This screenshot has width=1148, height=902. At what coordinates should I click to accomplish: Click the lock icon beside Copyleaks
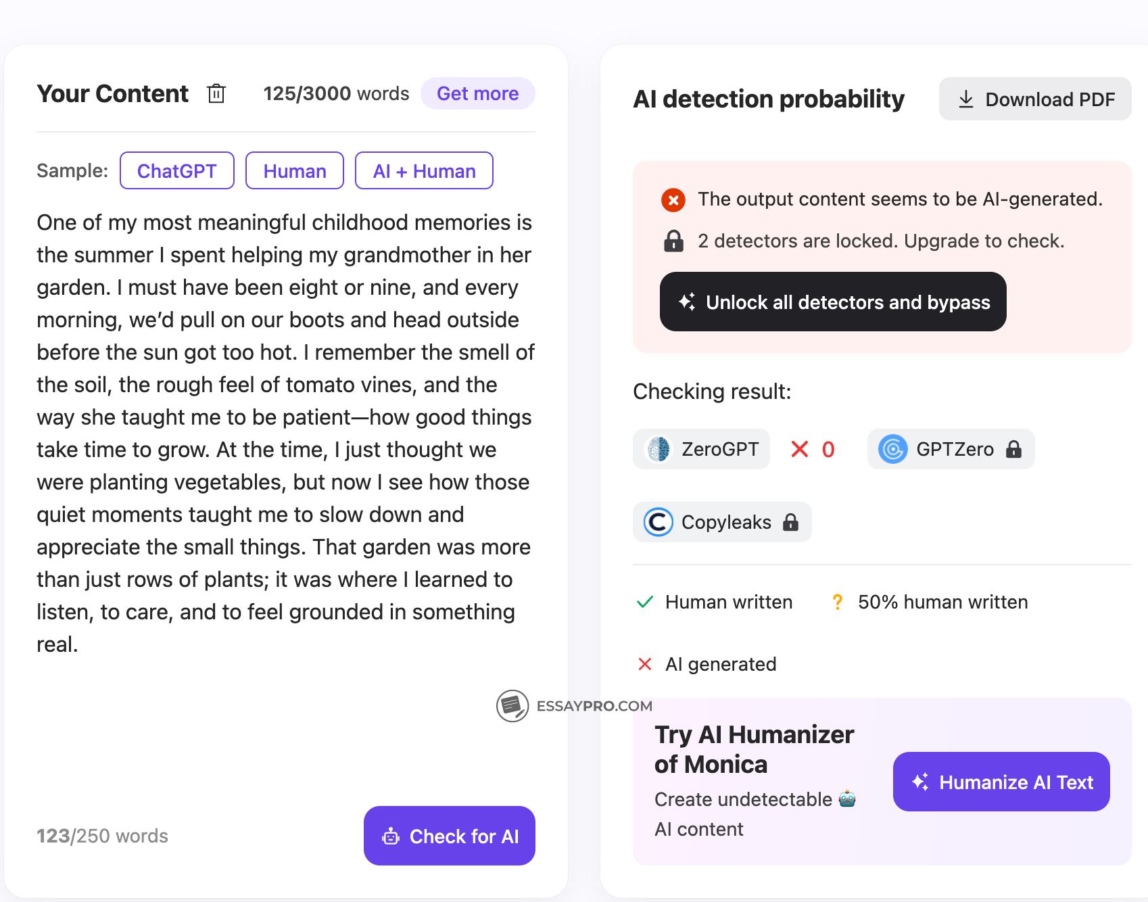(x=790, y=522)
